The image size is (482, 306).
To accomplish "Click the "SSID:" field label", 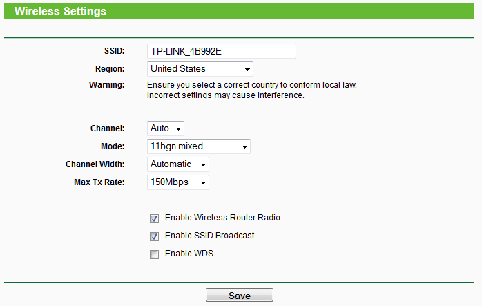I will pos(112,51).
